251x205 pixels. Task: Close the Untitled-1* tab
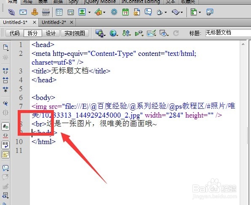click(x=34, y=22)
